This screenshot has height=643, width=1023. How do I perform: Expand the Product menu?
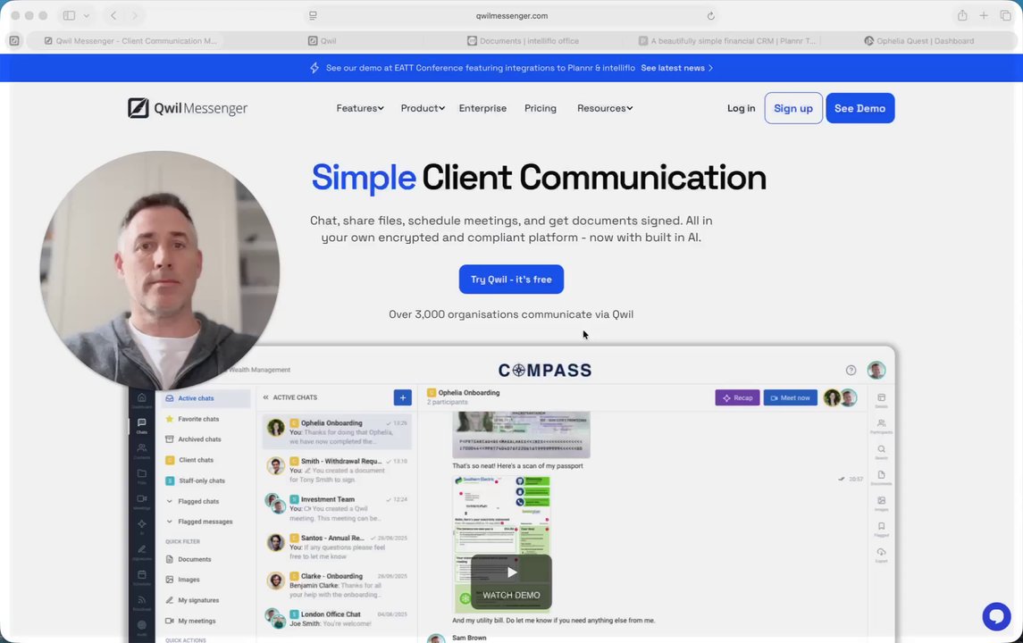tap(423, 108)
